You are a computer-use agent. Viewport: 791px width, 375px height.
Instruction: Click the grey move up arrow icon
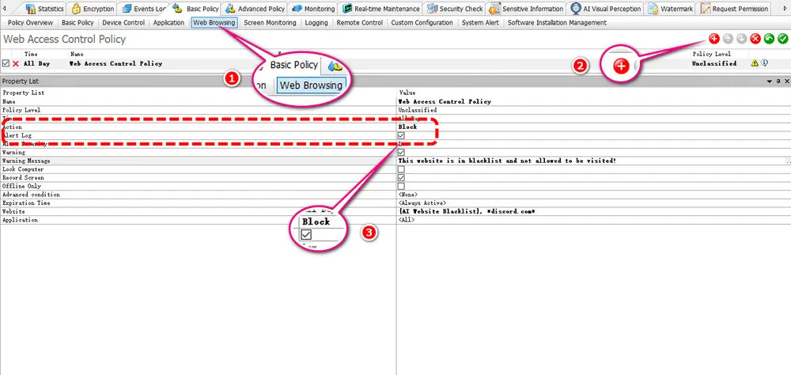click(728, 39)
